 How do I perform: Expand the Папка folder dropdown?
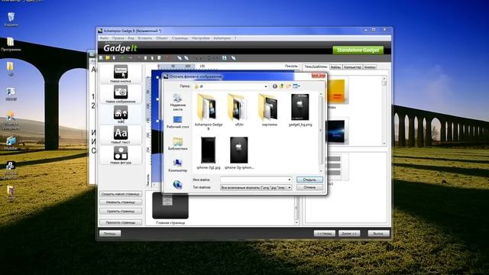pos(266,86)
